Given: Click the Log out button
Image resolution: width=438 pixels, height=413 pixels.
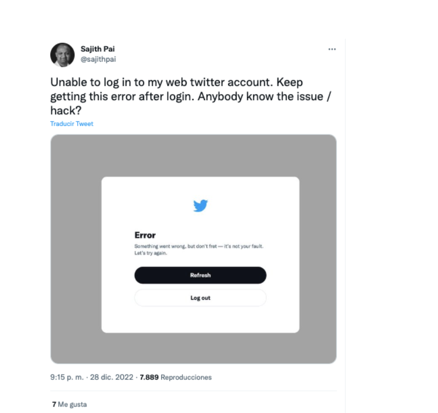Looking at the screenshot, I should pos(200,298).
